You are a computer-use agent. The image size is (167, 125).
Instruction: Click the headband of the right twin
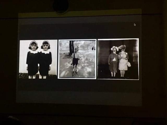(x=46, y=42)
